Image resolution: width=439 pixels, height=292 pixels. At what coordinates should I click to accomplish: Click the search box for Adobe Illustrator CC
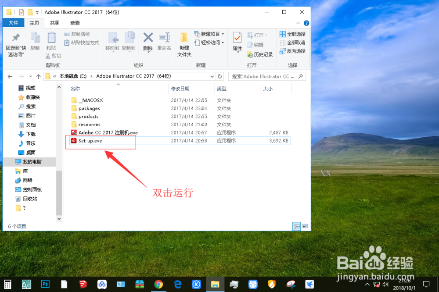pyautogui.click(x=267, y=76)
